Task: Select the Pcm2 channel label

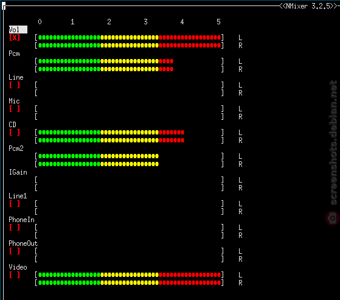Action: [x=16, y=148]
